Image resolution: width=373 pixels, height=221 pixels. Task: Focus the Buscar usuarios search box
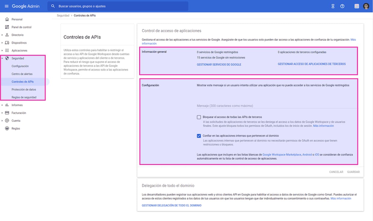[x=118, y=6]
